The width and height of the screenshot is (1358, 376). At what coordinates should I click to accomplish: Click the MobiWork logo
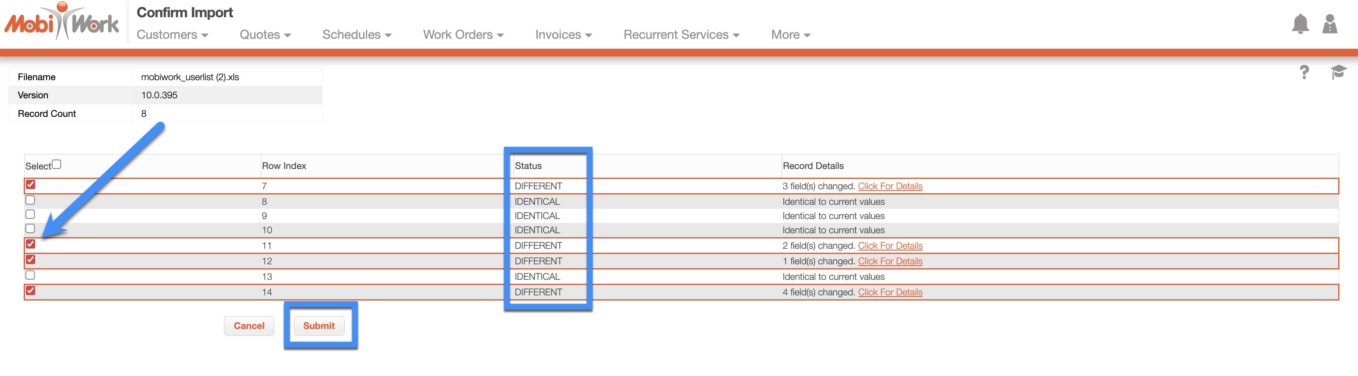pyautogui.click(x=62, y=22)
